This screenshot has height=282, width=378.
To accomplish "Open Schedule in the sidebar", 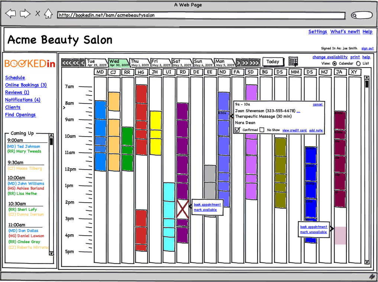I will click(15, 78).
